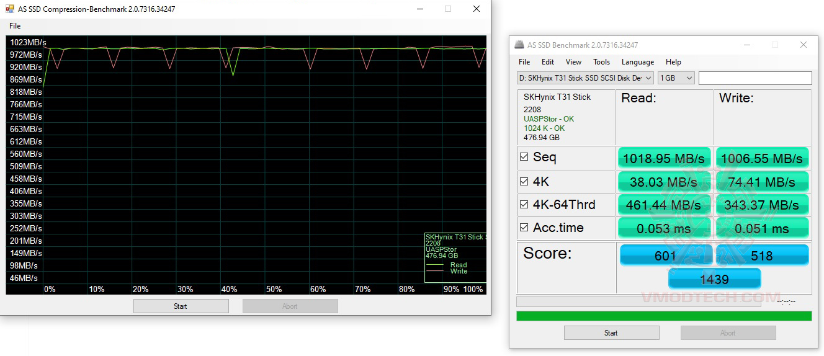This screenshot has height=356, width=824.
Task: Click the green overall progress bar
Action: [664, 316]
